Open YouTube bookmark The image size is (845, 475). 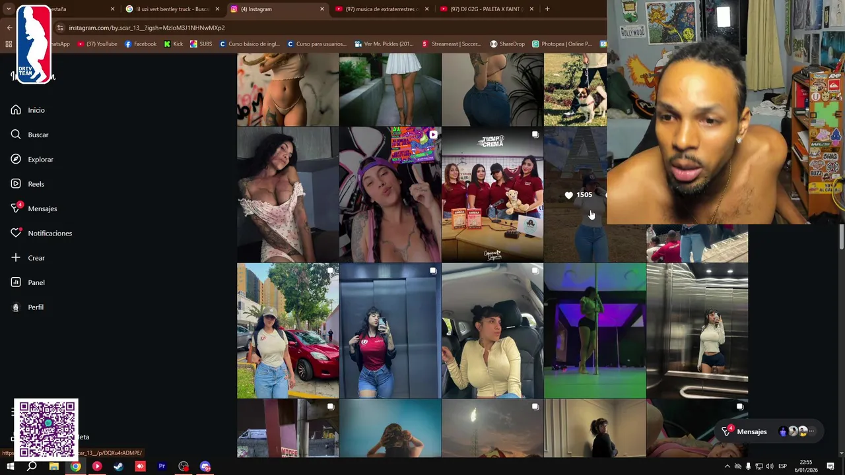(97, 44)
